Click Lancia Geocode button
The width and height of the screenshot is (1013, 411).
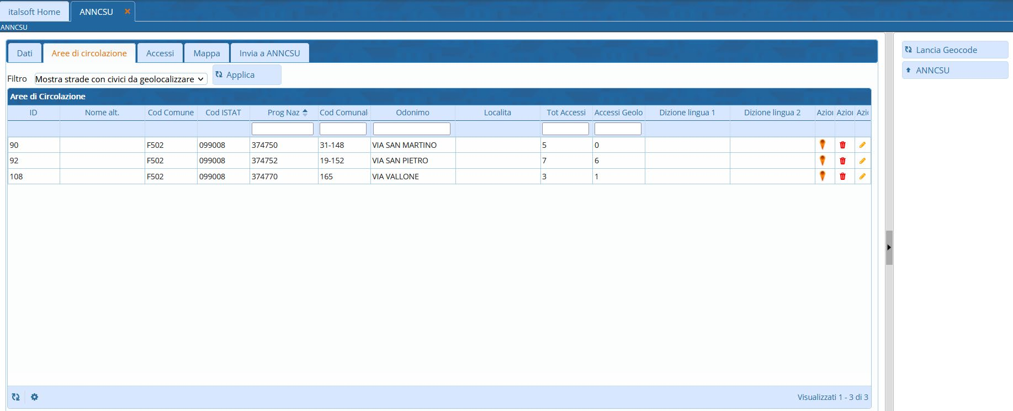[954, 50]
